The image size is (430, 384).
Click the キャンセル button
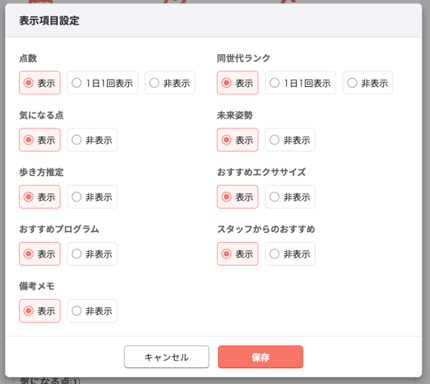[167, 357]
